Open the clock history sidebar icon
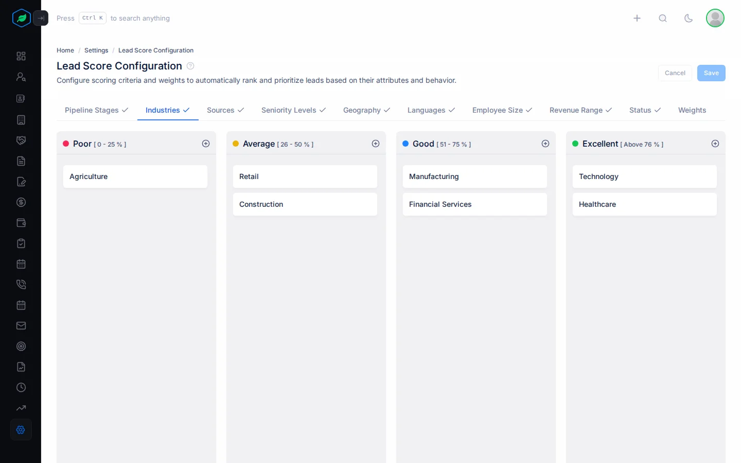741x463 pixels. tap(21, 387)
